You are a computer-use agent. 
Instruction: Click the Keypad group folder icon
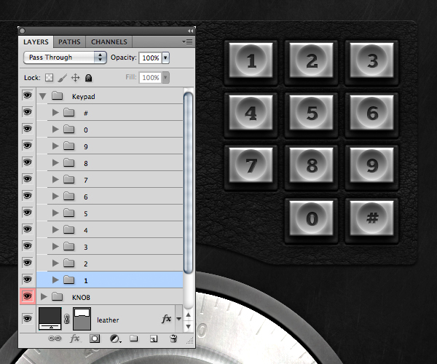(57, 96)
